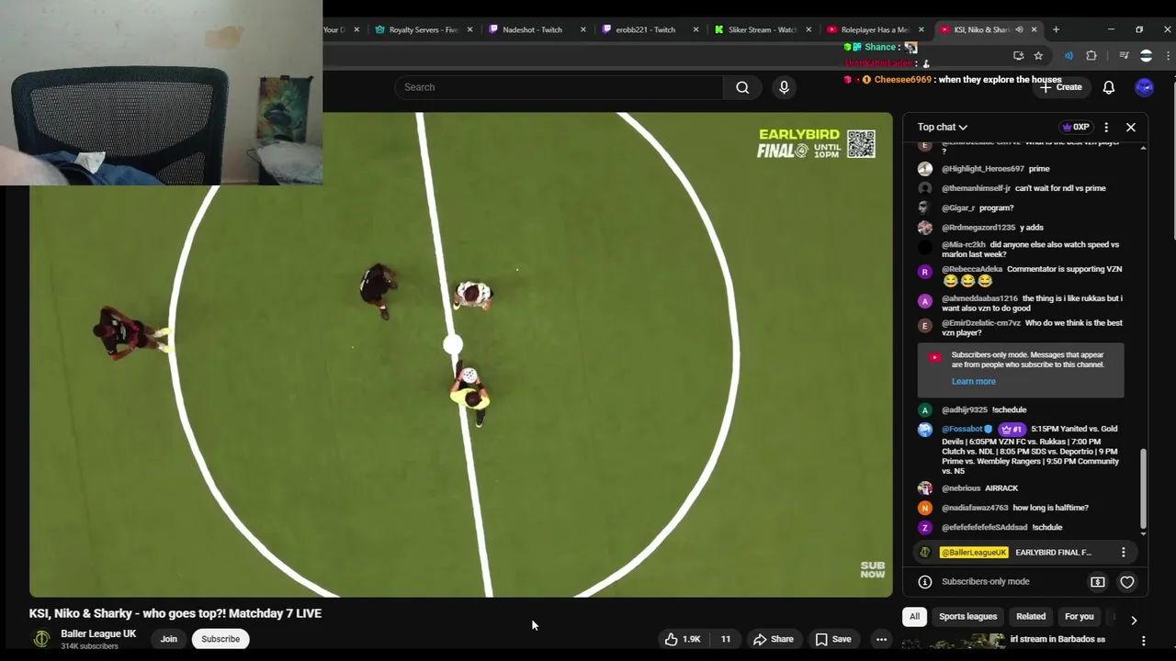Image resolution: width=1176 pixels, height=661 pixels.
Task: Open live chat options menu
Action: pos(1106,127)
